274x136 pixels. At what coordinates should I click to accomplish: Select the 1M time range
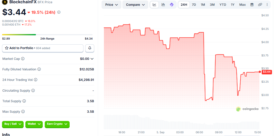203,5
